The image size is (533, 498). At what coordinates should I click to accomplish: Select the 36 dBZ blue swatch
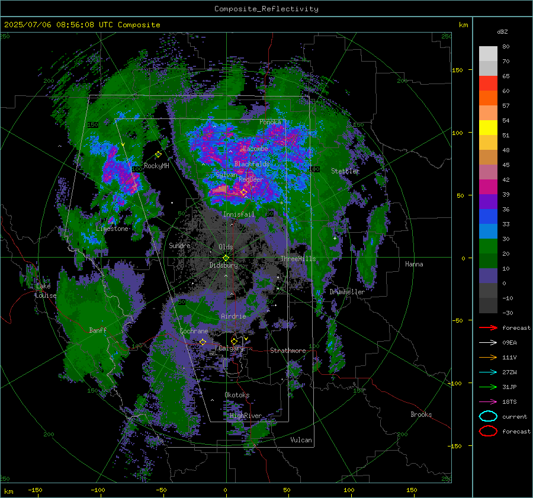click(488, 216)
